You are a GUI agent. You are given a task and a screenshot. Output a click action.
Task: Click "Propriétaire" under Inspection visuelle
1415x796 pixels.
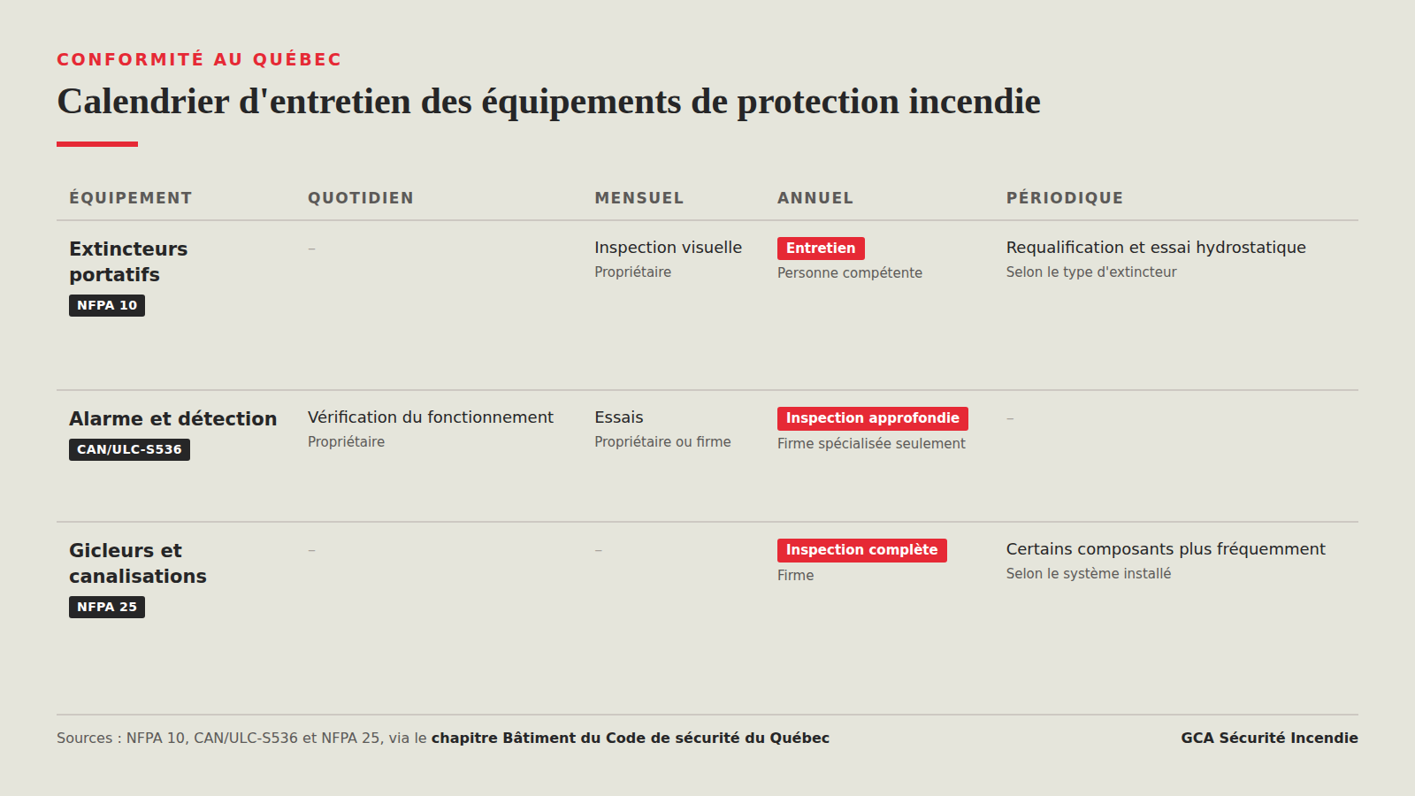click(633, 272)
